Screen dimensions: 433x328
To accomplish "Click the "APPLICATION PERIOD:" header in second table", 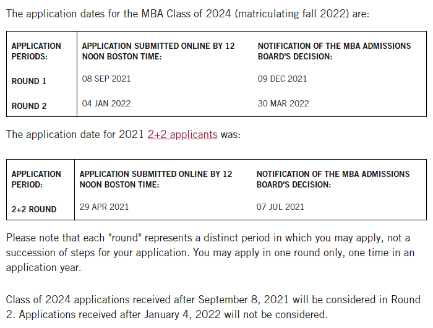I will [36, 179].
